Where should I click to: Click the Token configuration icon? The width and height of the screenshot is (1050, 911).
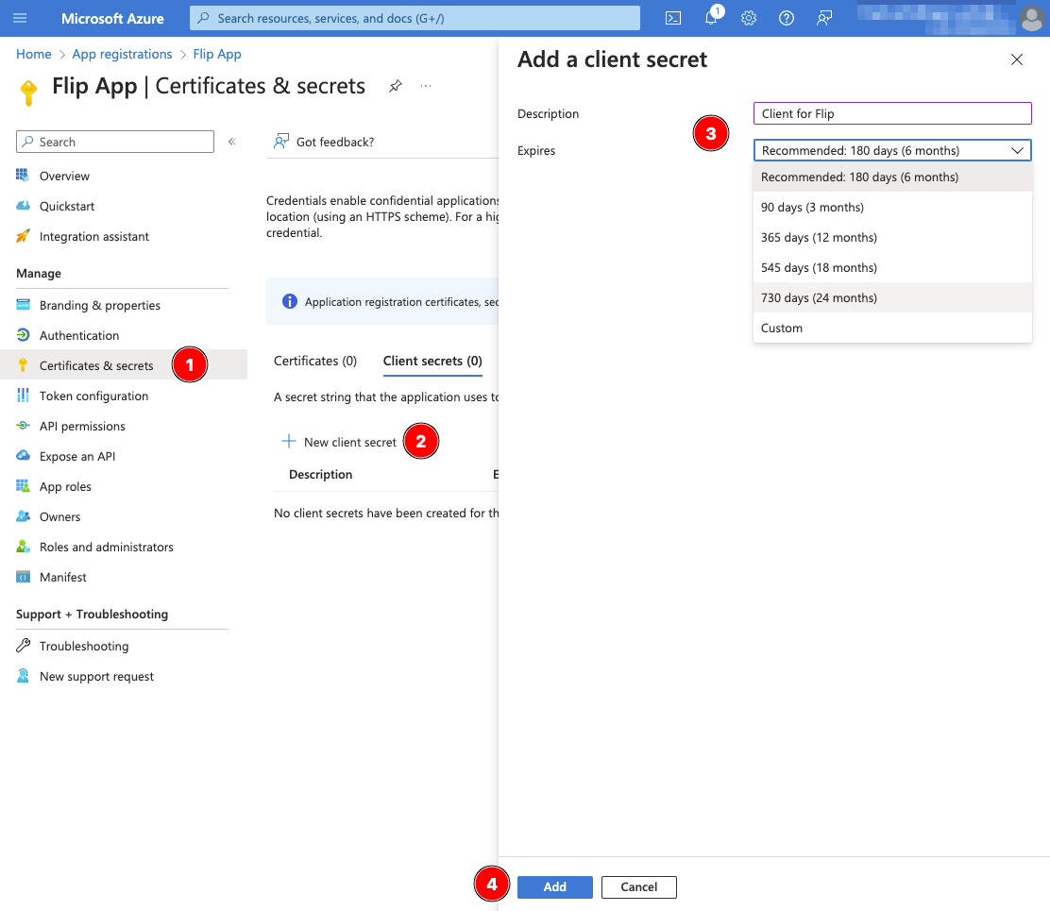pos(23,395)
